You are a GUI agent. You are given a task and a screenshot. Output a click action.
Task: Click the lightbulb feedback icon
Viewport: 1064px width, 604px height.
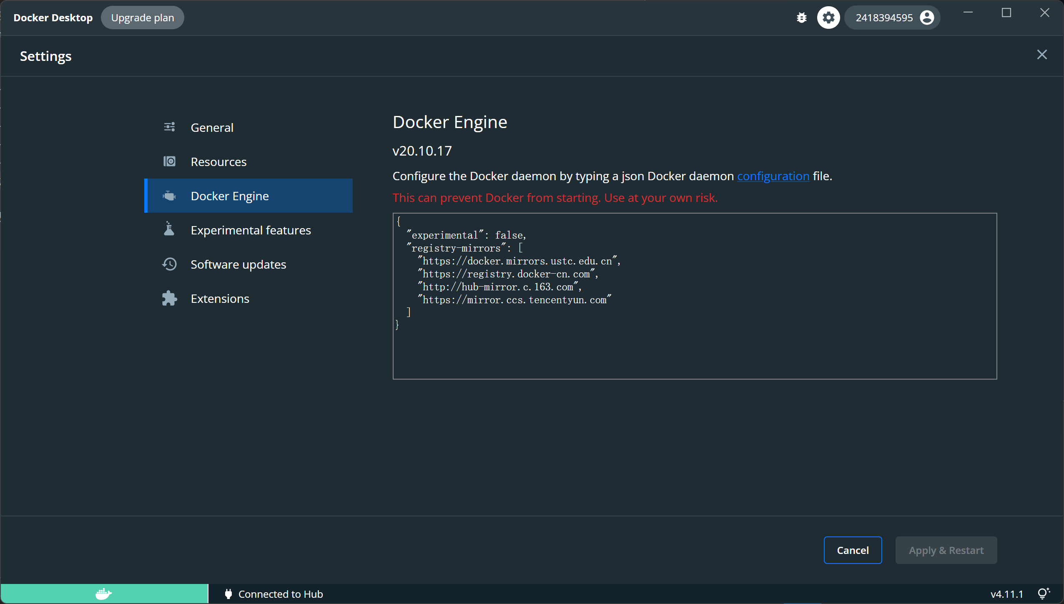[x=1043, y=594]
